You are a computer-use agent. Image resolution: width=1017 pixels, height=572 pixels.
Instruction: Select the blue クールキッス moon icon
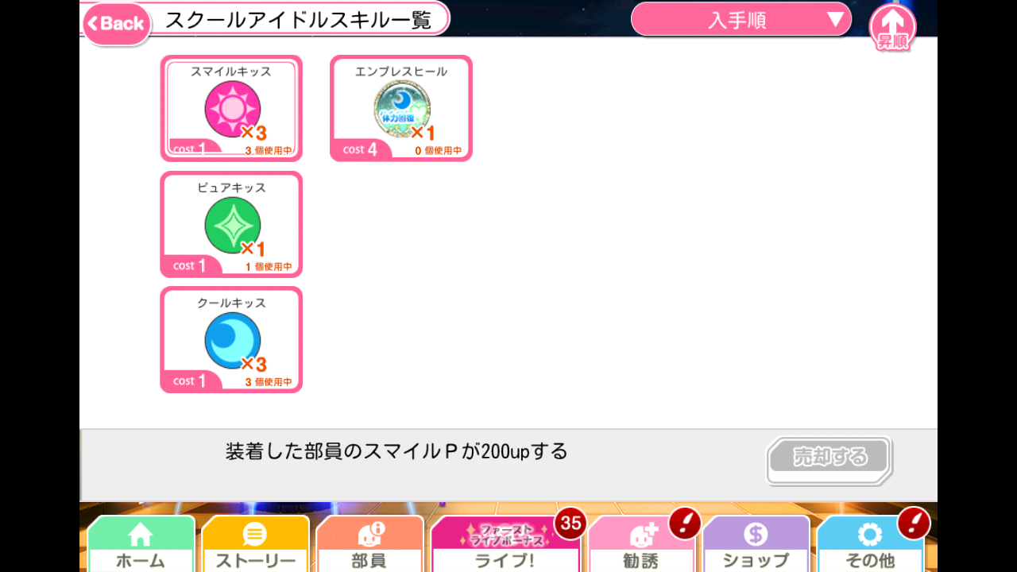coord(233,341)
